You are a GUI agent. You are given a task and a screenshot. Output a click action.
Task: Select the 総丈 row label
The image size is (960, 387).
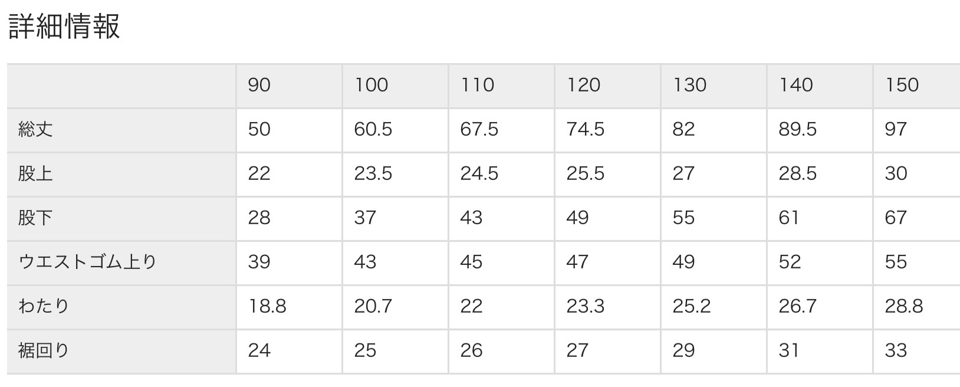[36, 129]
